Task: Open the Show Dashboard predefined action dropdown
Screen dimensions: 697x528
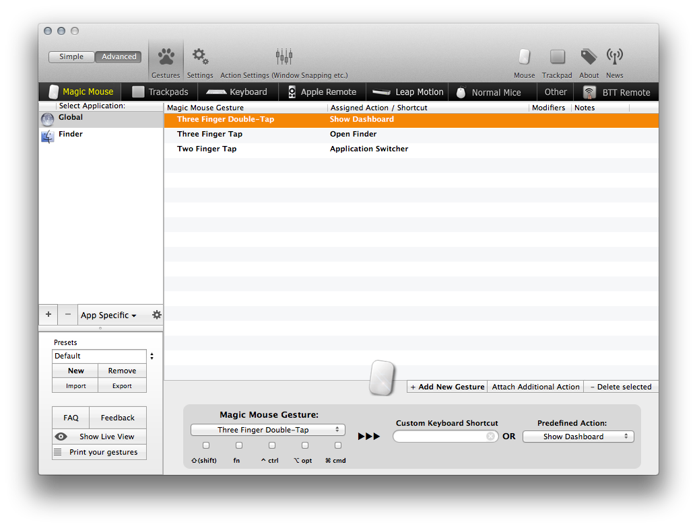Action: pyautogui.click(x=578, y=437)
